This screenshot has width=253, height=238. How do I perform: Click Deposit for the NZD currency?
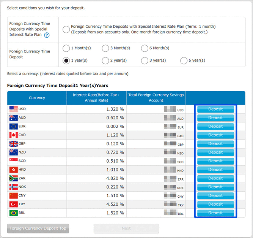(x=215, y=152)
